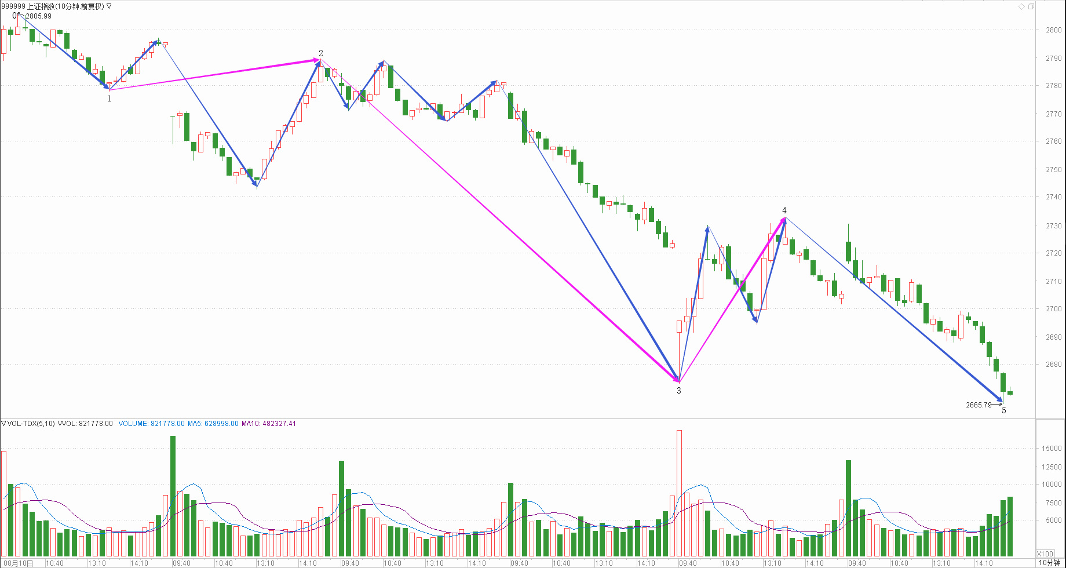Open the dropdown triangle after 上证指数 title
1066x568 pixels.
[x=109, y=6]
